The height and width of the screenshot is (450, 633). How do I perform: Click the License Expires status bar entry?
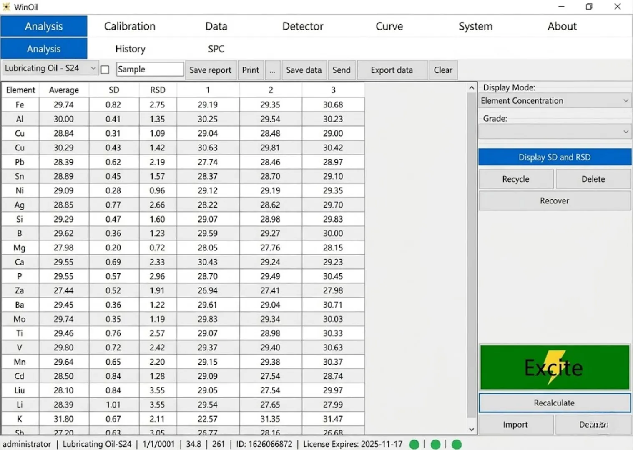coord(353,444)
